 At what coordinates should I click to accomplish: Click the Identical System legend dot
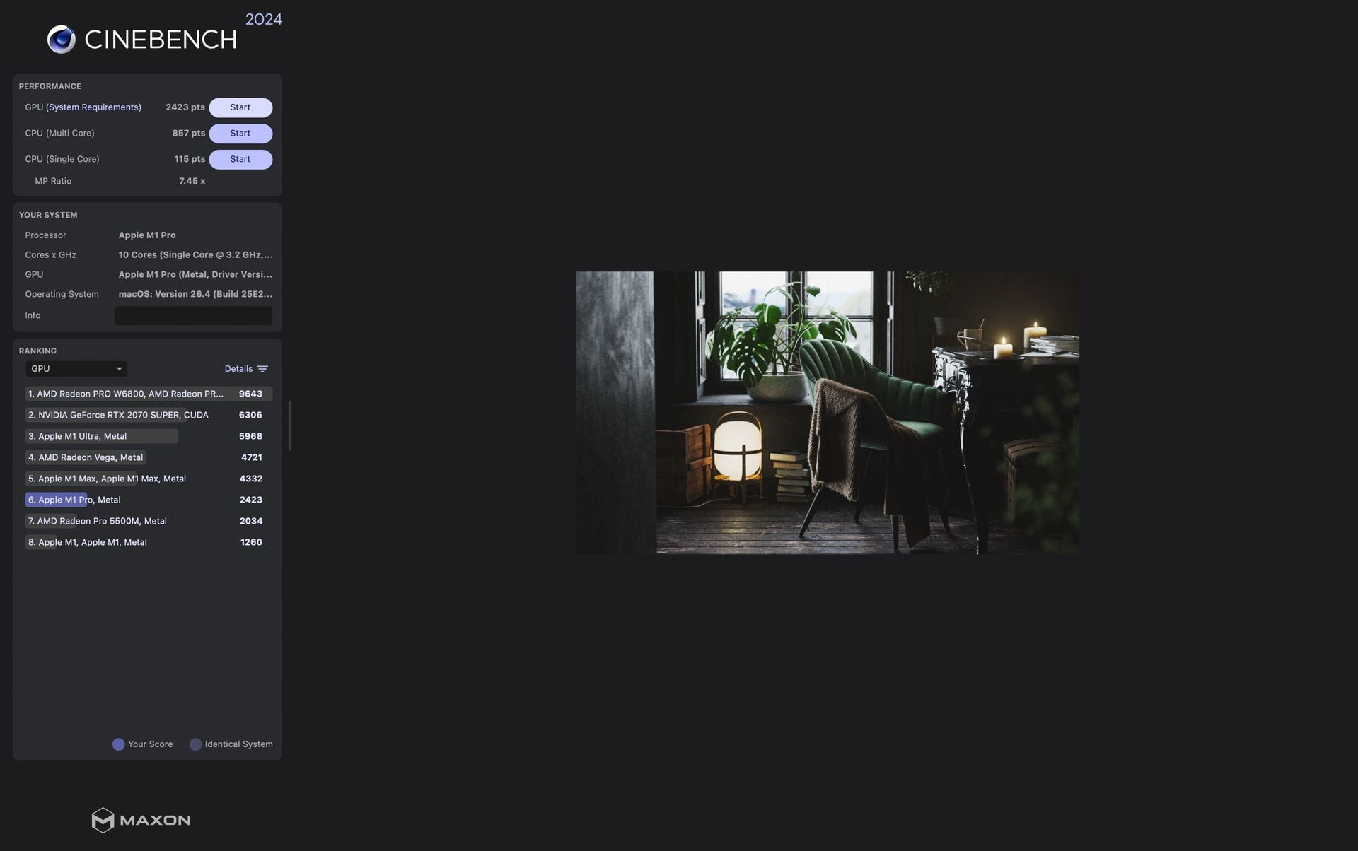tap(196, 744)
